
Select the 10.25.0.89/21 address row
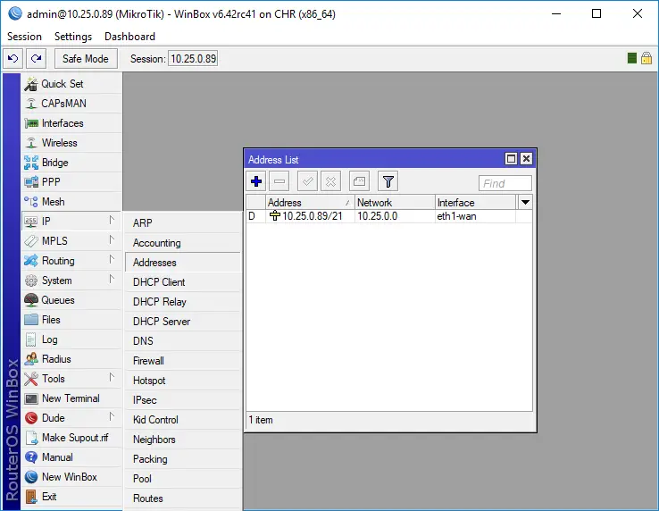[x=389, y=216]
